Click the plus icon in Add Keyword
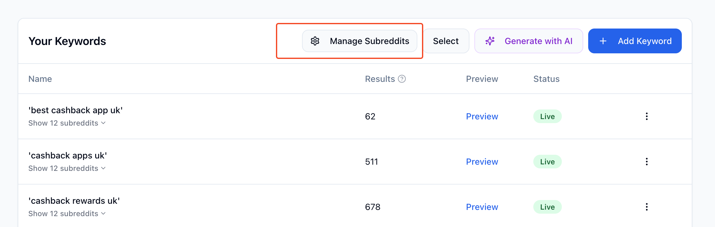This screenshot has width=715, height=227. 603,41
